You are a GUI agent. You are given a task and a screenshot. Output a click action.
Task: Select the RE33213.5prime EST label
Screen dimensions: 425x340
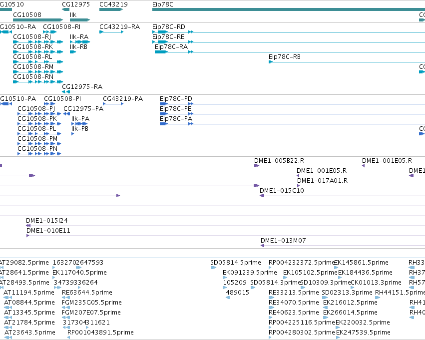tap(294, 293)
